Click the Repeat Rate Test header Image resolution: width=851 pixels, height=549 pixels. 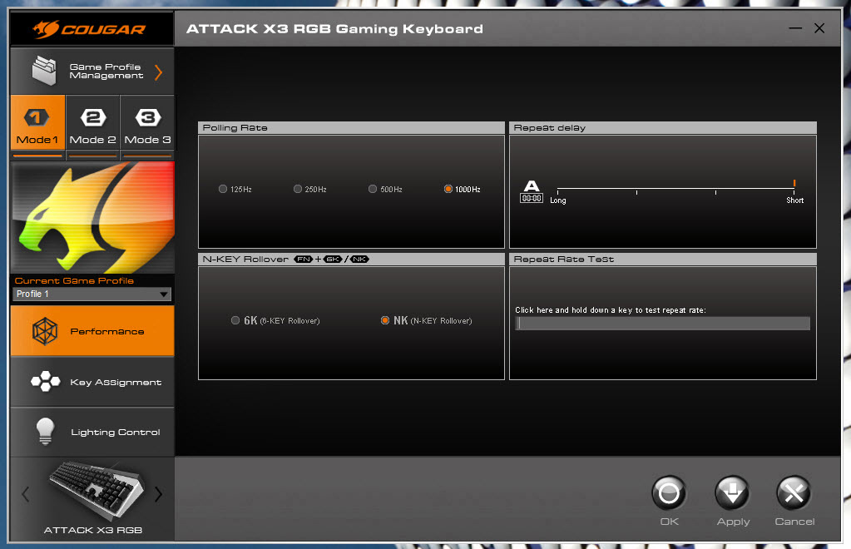coord(663,260)
